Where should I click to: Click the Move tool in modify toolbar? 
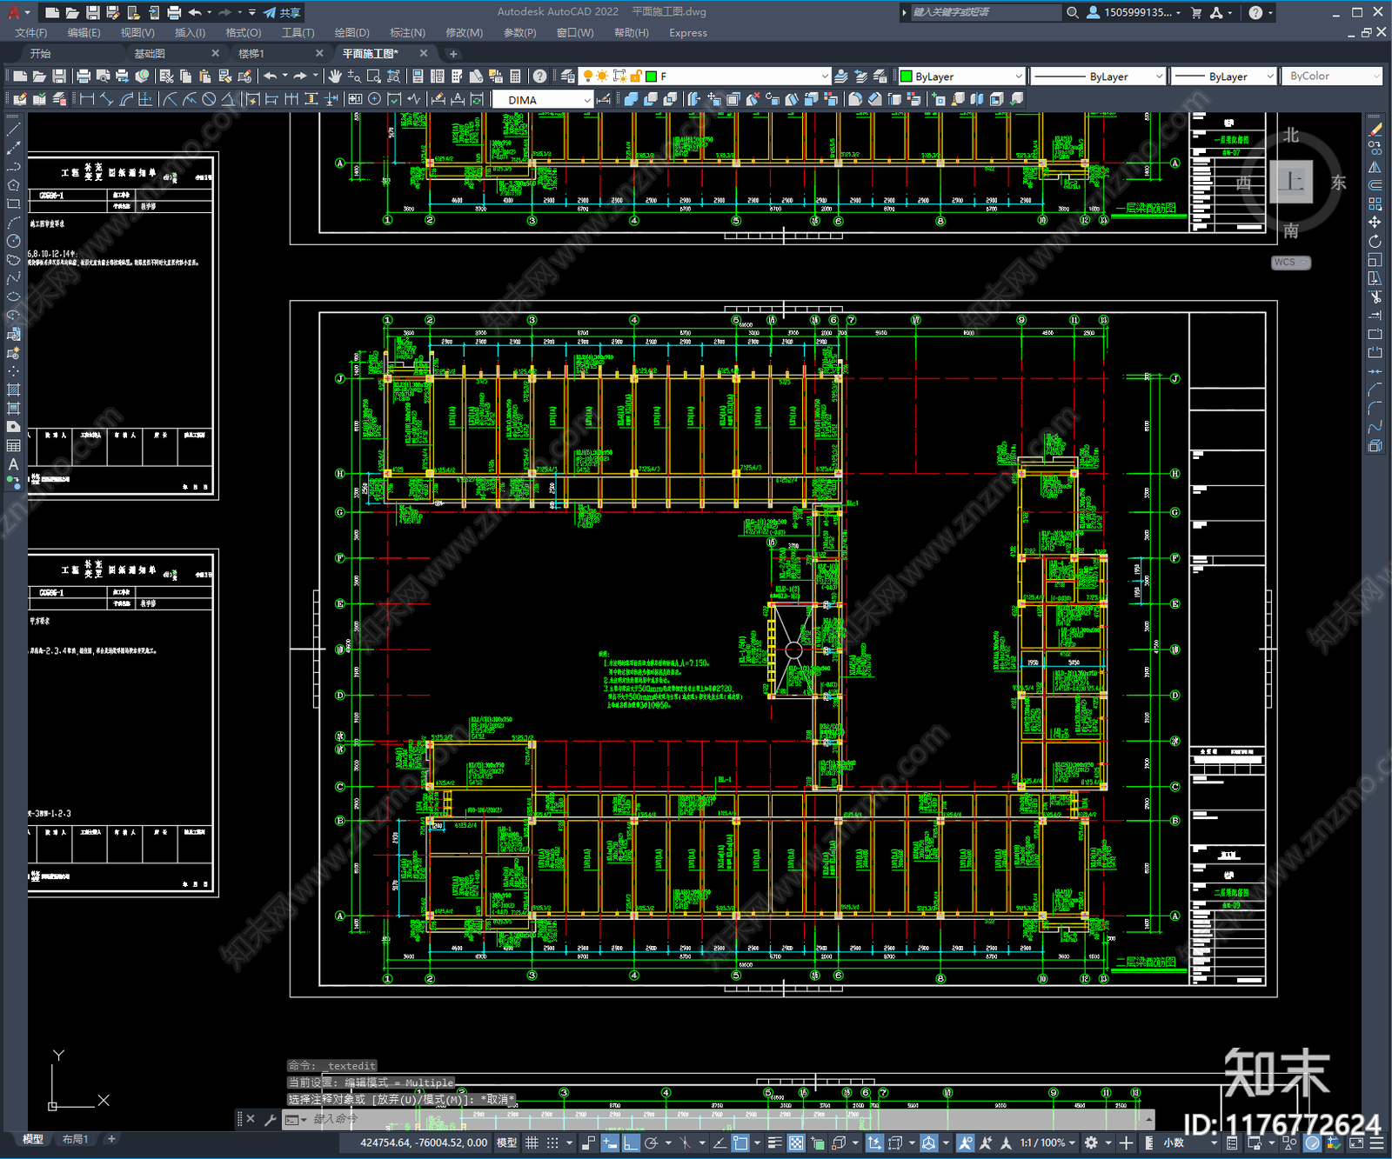pos(1375,223)
